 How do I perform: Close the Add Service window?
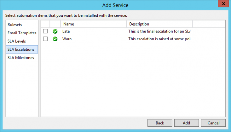point(223,4)
